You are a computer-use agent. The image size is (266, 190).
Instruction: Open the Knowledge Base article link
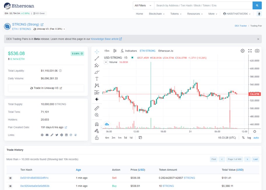106,39
